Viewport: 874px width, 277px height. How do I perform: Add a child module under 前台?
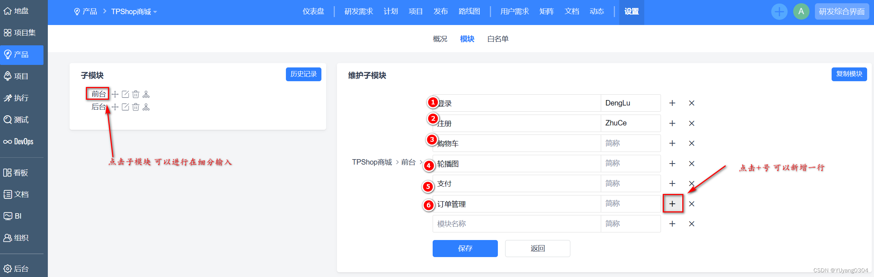pyautogui.click(x=115, y=94)
